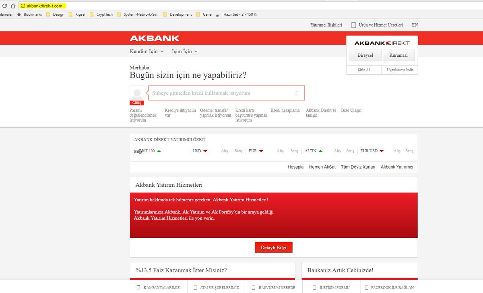Click the Şifre Al link
Viewport: 483px width, 293px height.
tap(363, 70)
